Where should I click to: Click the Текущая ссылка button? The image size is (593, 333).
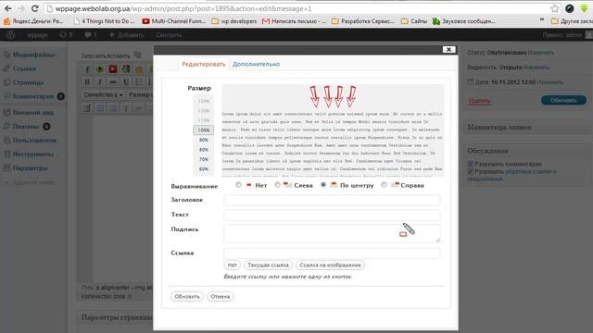pos(268,265)
